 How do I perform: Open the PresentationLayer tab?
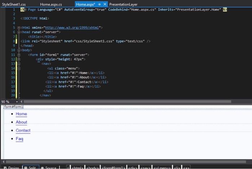(x=123, y=4)
